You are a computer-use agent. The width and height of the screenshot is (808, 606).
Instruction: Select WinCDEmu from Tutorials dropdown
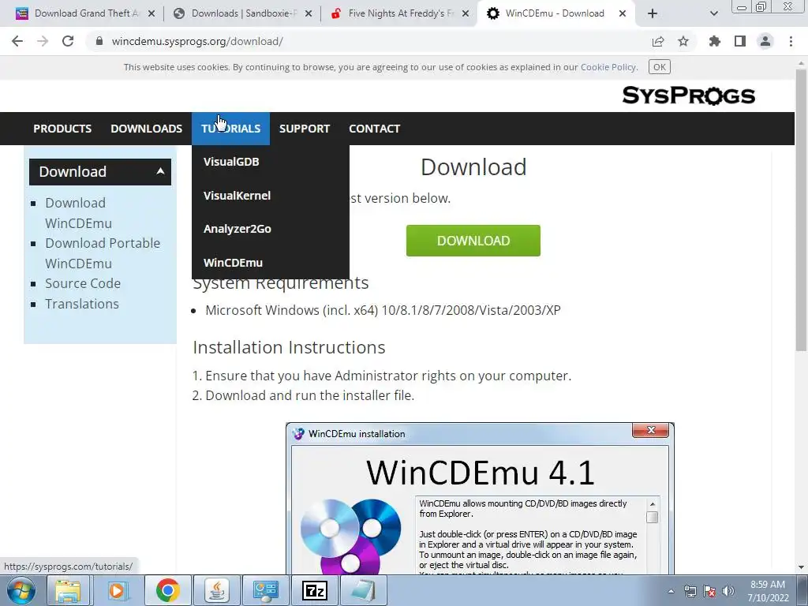click(271, 263)
